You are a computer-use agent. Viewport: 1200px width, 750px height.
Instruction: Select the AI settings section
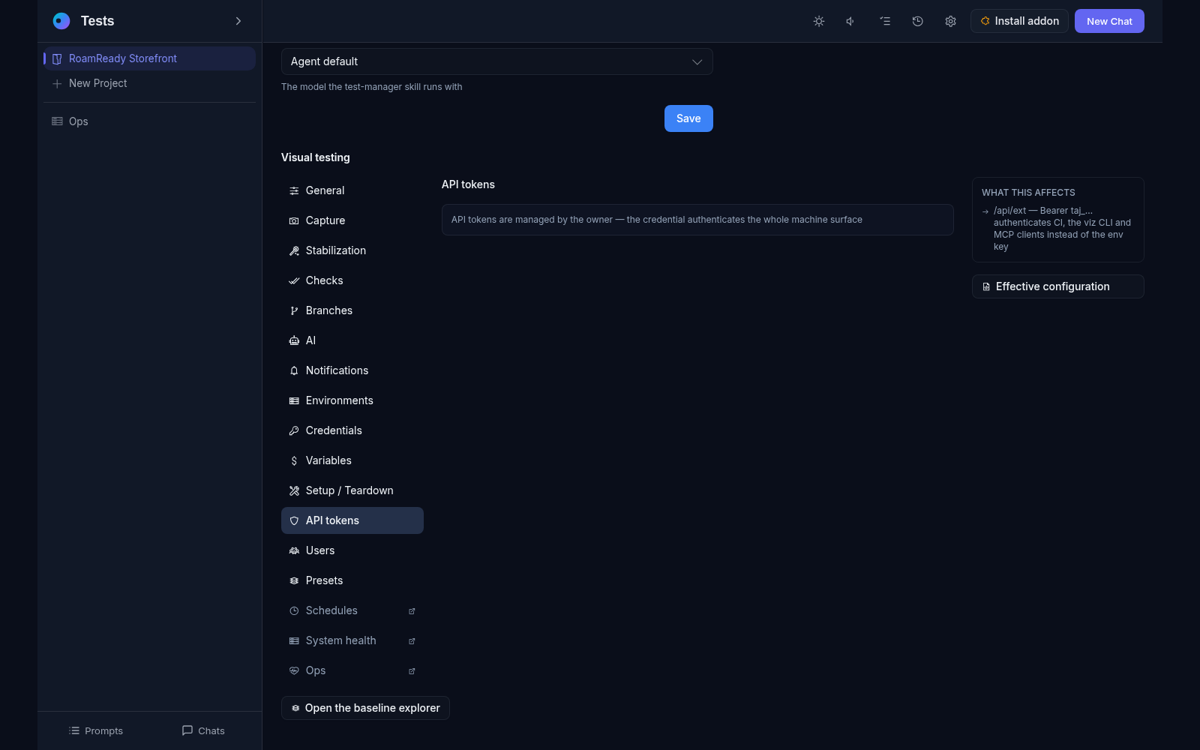[x=352, y=340]
